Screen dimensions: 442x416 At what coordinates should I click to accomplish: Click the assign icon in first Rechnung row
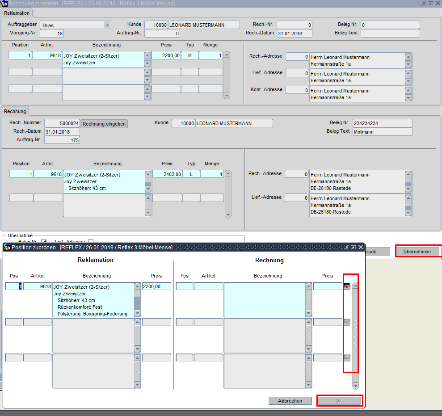tap(347, 286)
